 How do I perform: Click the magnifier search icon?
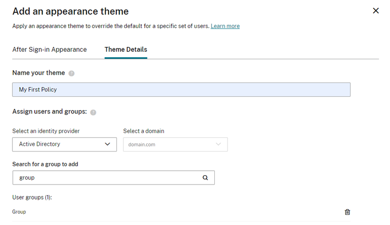tap(205, 178)
